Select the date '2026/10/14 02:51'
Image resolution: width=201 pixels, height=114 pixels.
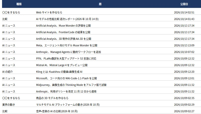click(184, 12)
